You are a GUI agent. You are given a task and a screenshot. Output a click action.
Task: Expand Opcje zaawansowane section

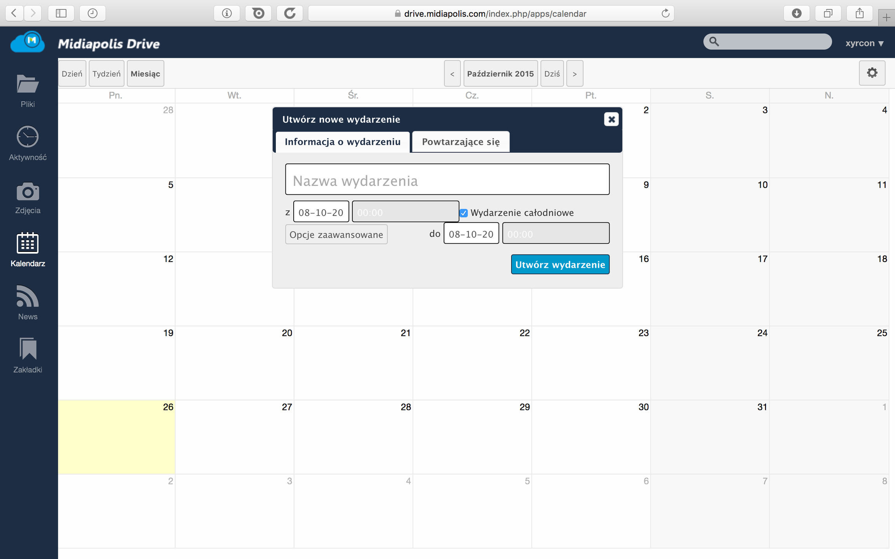tap(336, 234)
